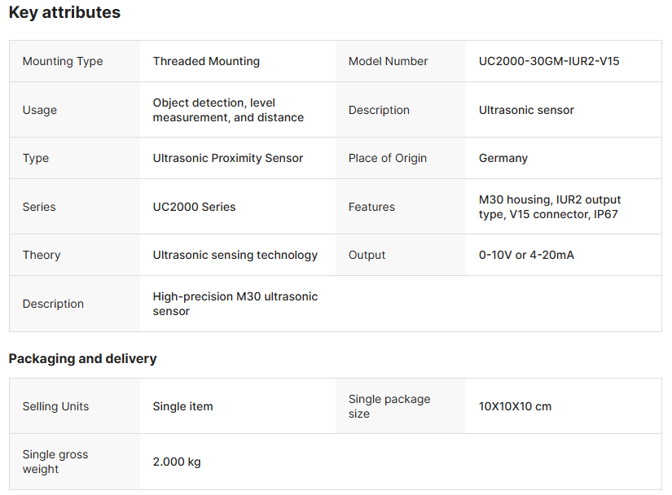Screen dimensions: 672x495
Task: Select the UC2000-30GM-IUR2-V15 model number value
Action: (x=549, y=61)
